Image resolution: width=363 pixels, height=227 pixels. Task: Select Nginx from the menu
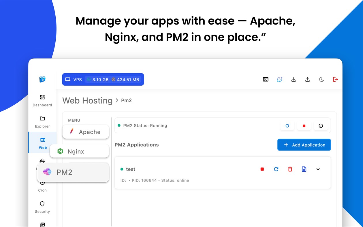click(x=79, y=151)
